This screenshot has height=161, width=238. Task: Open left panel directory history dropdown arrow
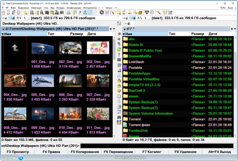(114, 29)
